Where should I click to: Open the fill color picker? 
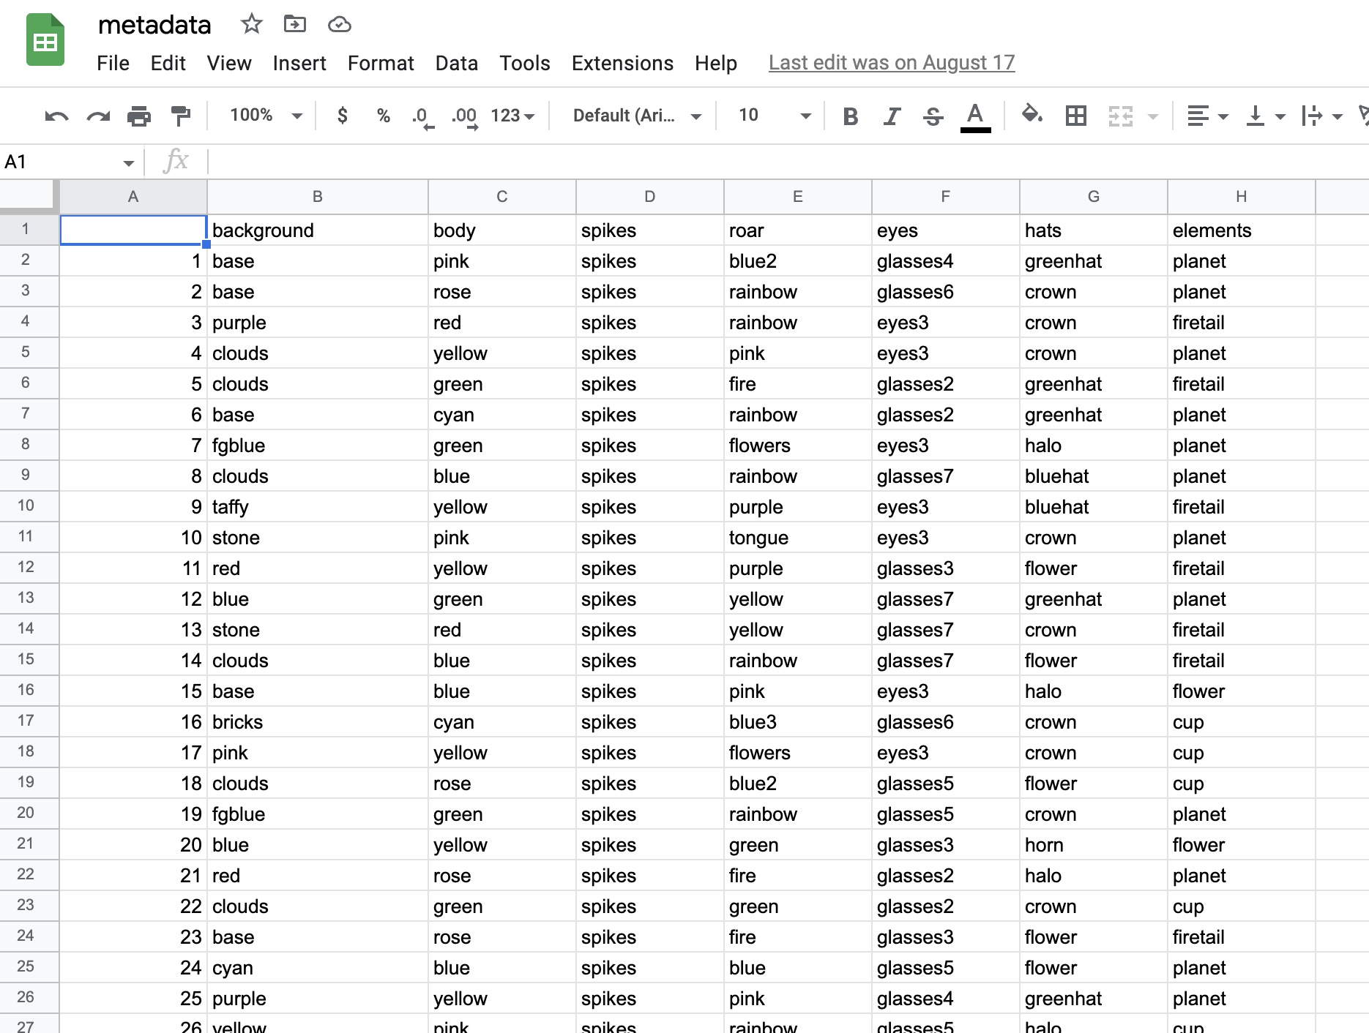coord(1032,115)
